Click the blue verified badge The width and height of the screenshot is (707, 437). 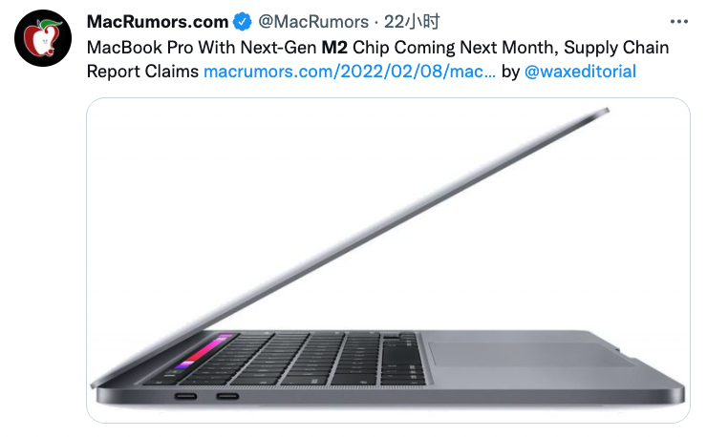(x=243, y=22)
